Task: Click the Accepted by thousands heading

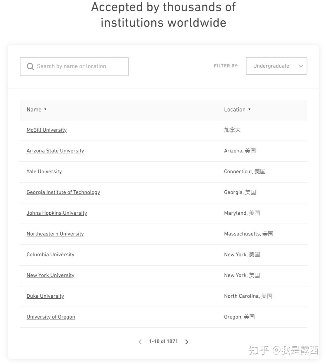Action: [x=163, y=15]
